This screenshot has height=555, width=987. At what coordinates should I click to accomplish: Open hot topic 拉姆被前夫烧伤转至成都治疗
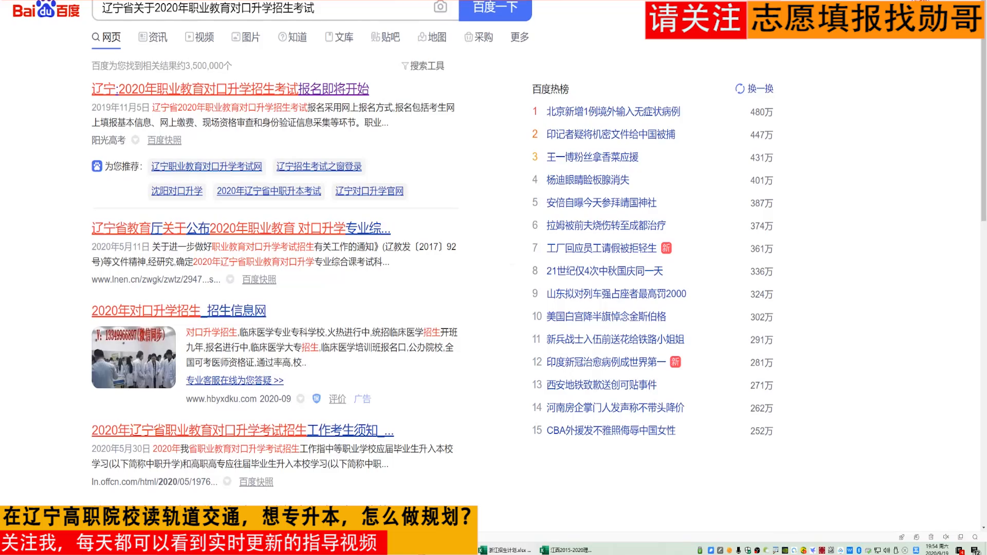(x=606, y=226)
